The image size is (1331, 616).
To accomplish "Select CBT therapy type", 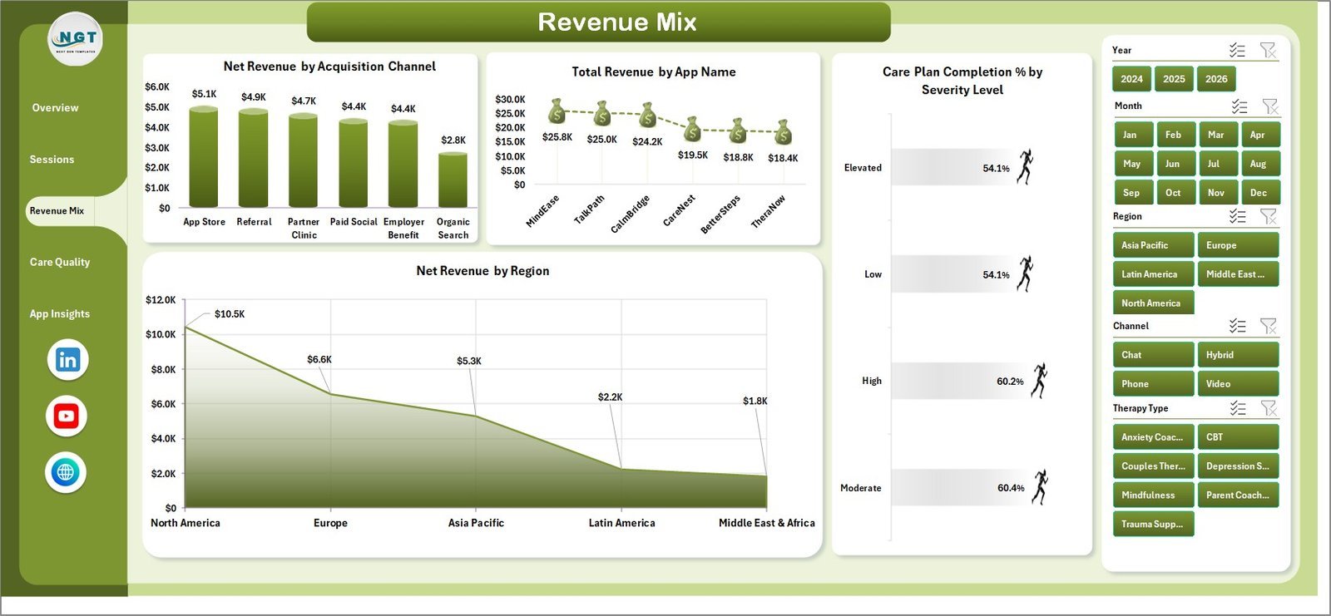I will (x=1238, y=437).
